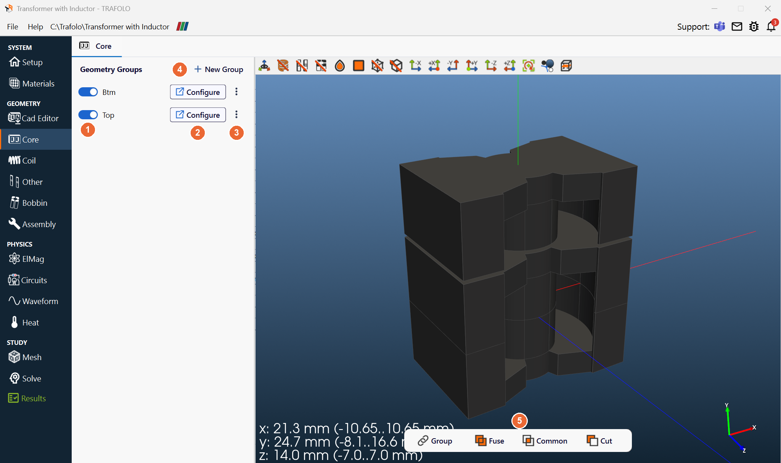Image resolution: width=781 pixels, height=463 pixels.
Task: Set view to -X axis
Action: (415, 66)
